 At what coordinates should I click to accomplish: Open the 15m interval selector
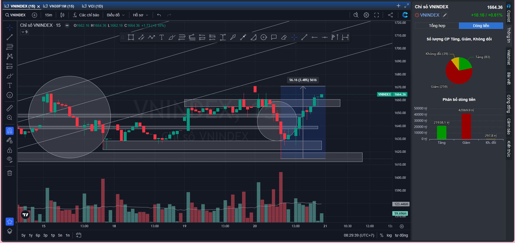point(49,15)
